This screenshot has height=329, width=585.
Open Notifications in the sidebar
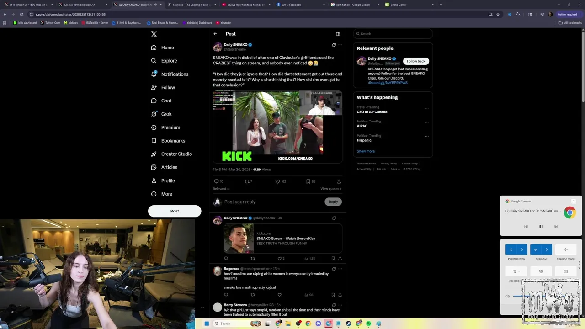click(x=170, y=74)
